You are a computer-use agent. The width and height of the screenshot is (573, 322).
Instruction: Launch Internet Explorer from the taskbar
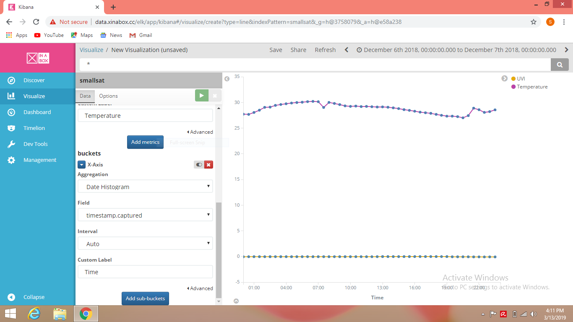click(34, 313)
